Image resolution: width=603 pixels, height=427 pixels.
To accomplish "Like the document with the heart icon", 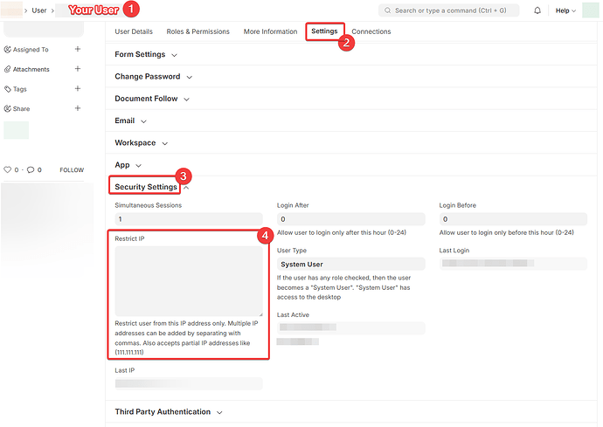I will pos(8,170).
